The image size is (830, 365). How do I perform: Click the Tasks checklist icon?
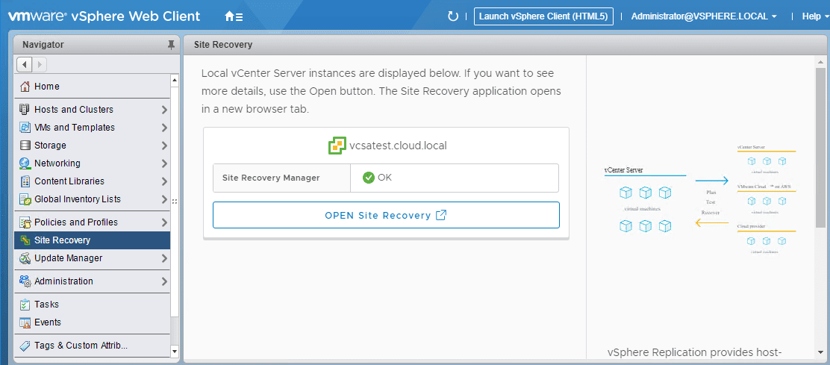25,305
